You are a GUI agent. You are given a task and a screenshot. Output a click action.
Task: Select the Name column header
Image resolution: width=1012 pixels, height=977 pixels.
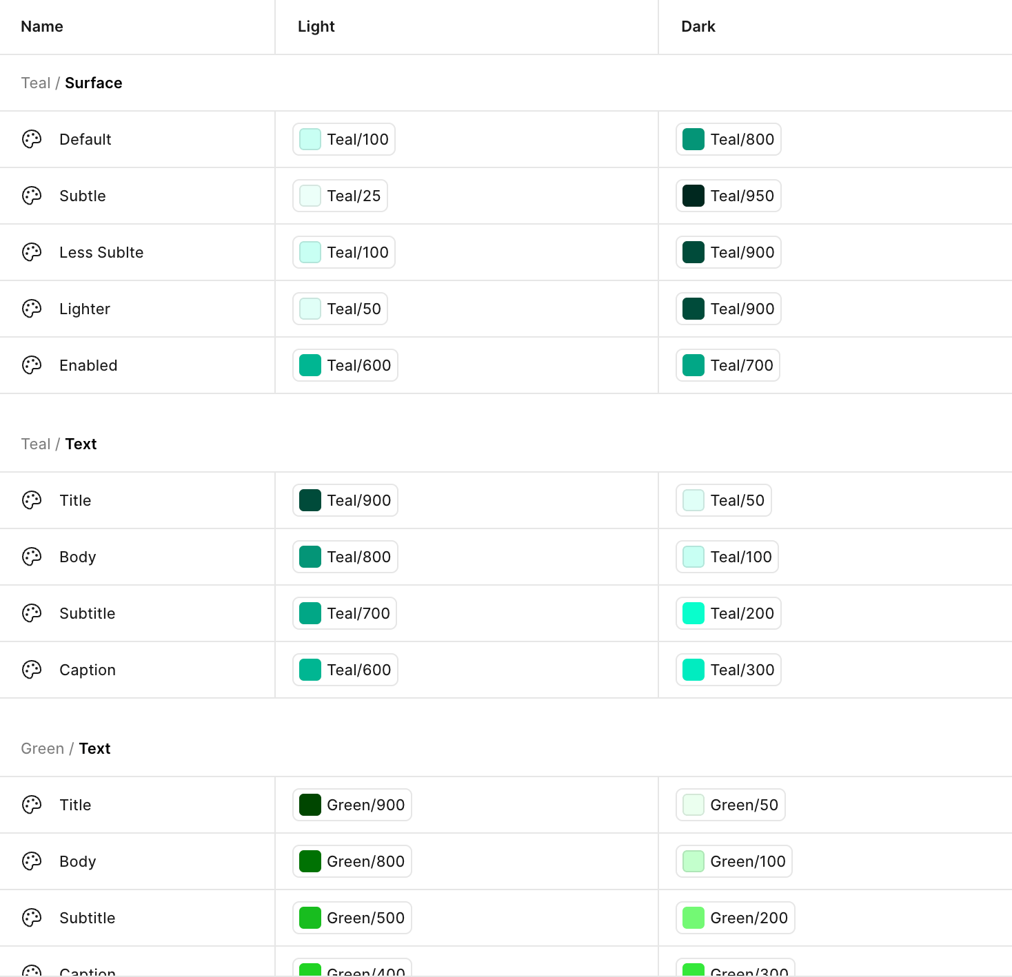tap(42, 26)
